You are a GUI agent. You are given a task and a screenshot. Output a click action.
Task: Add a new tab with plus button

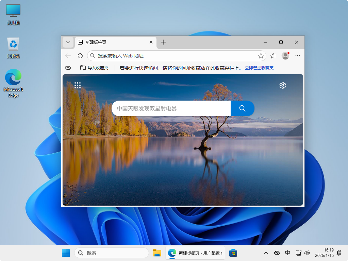click(x=163, y=42)
